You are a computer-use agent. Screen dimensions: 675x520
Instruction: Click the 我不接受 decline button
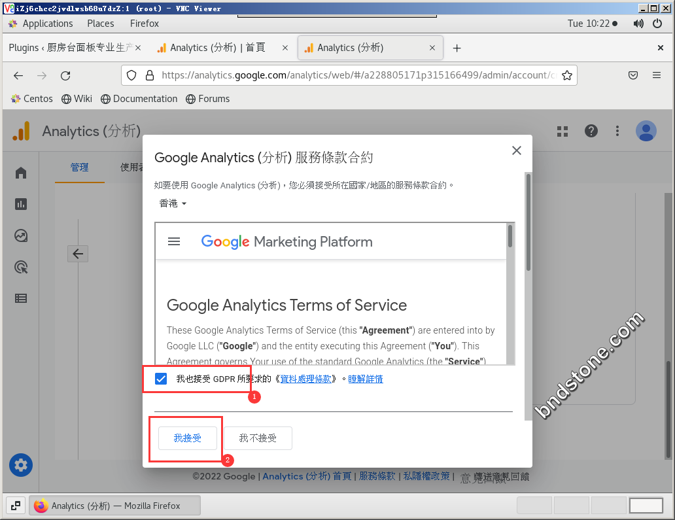pyautogui.click(x=258, y=438)
